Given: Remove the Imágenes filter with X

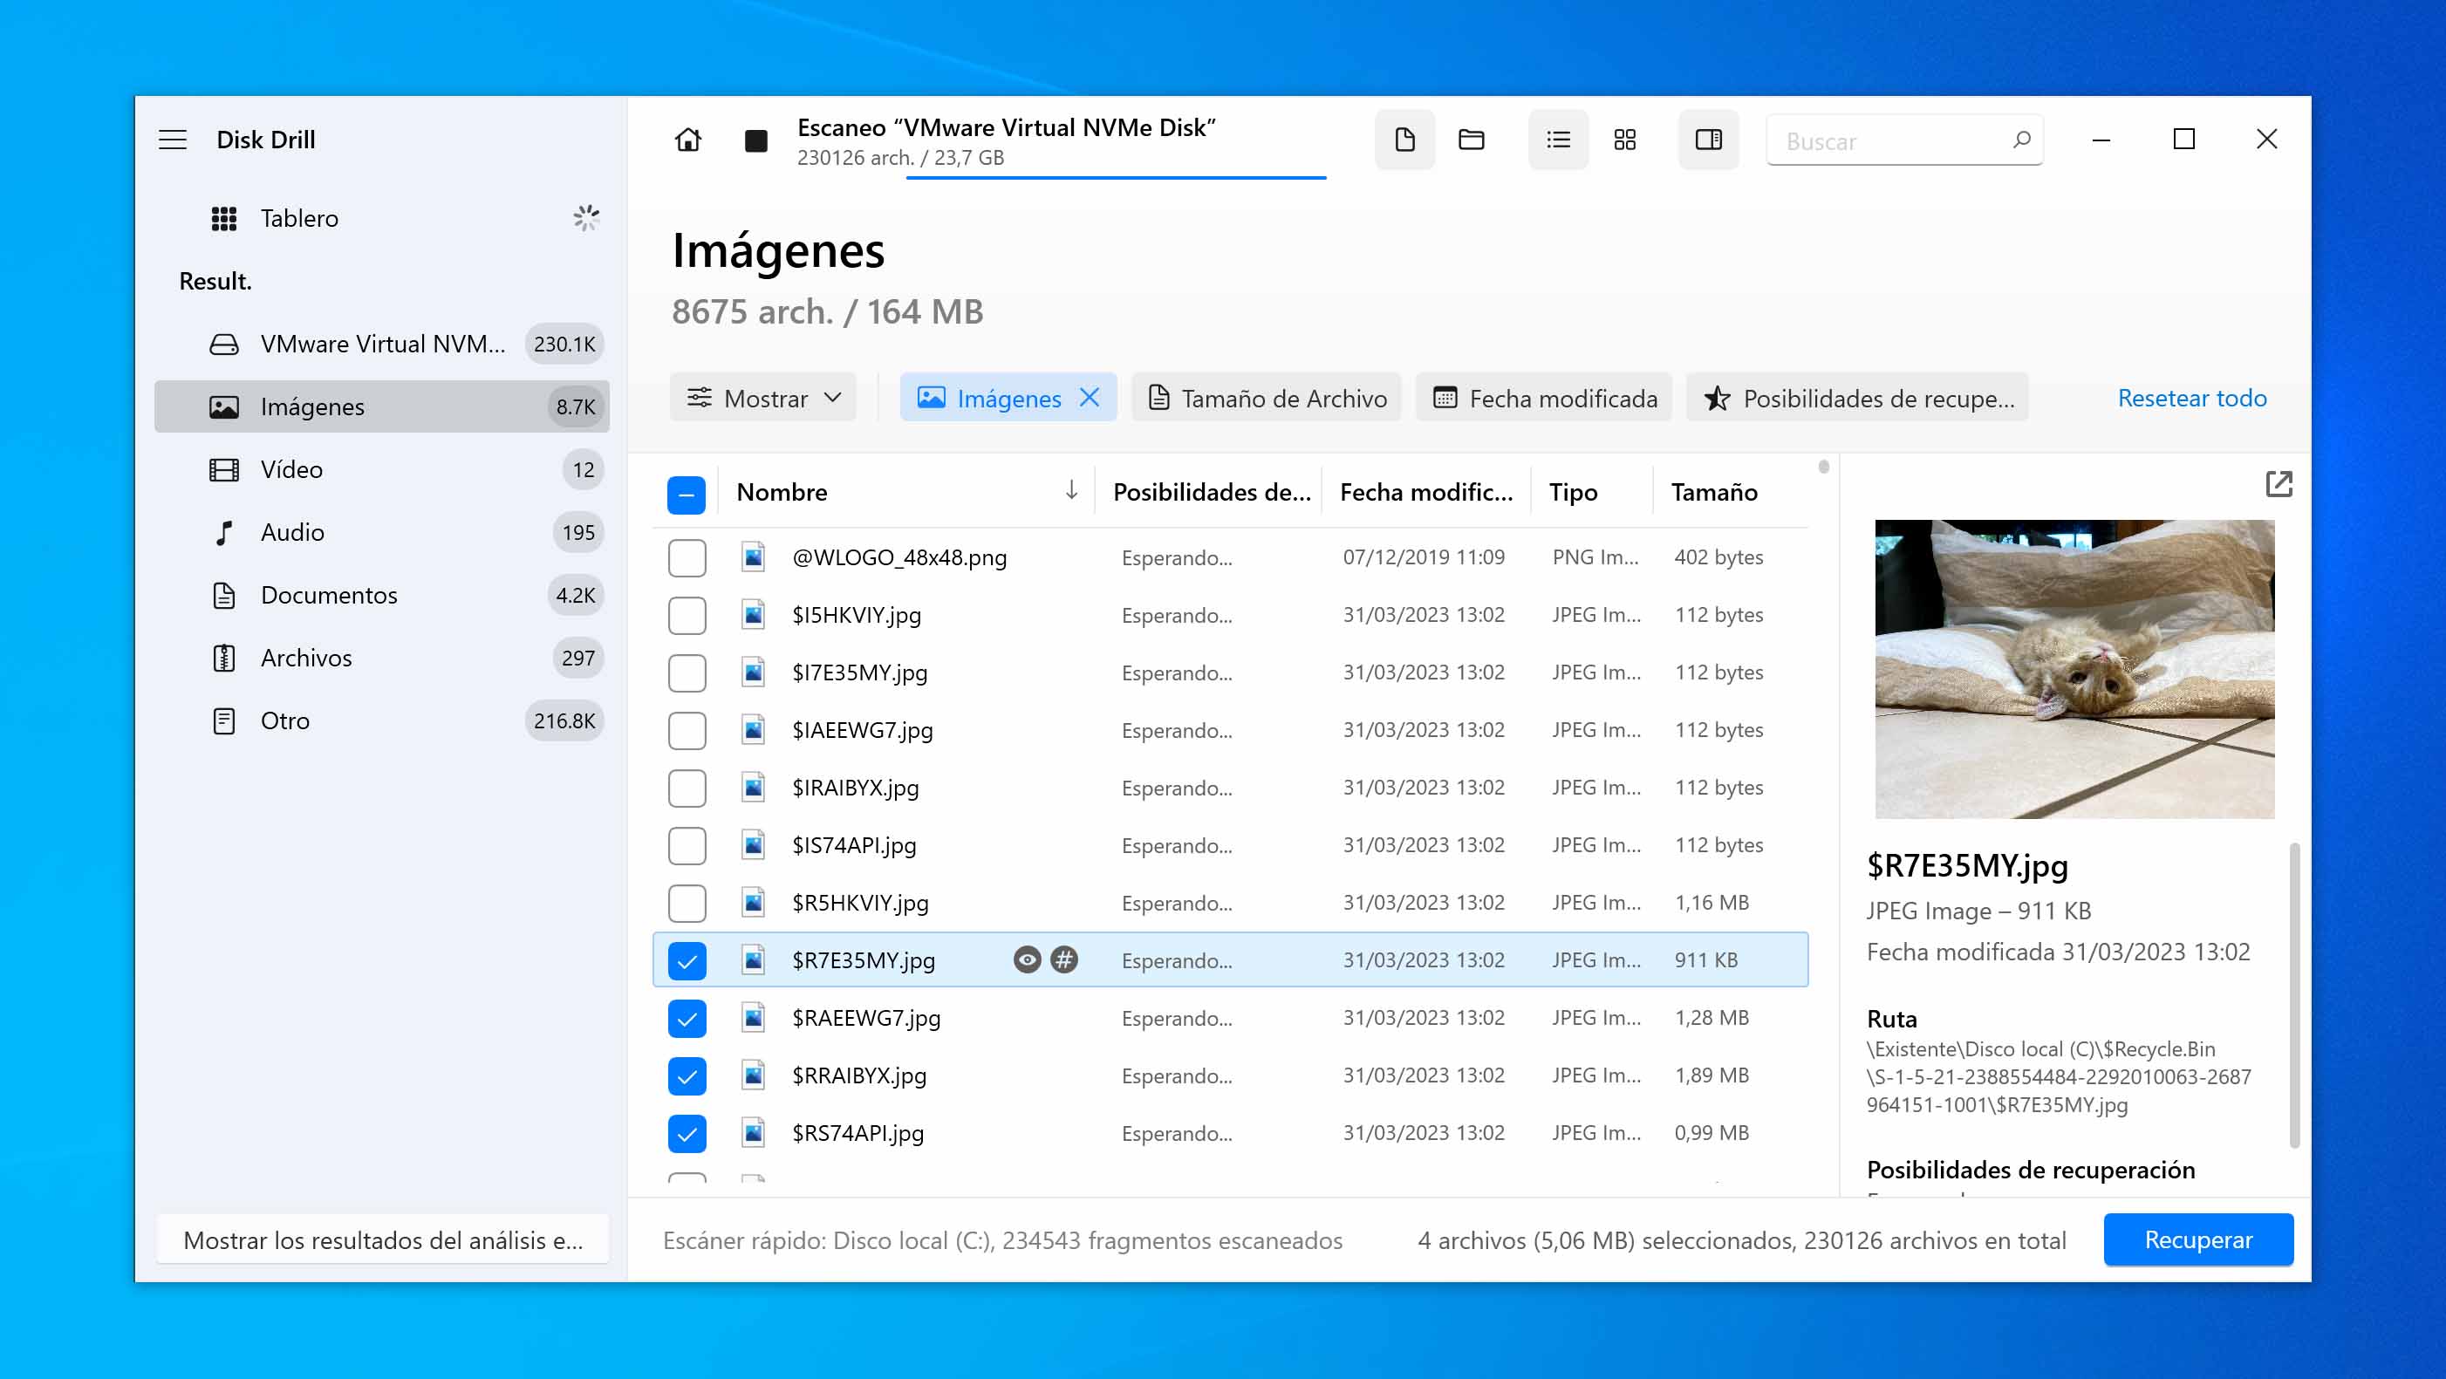Looking at the screenshot, I should pyautogui.click(x=1090, y=398).
